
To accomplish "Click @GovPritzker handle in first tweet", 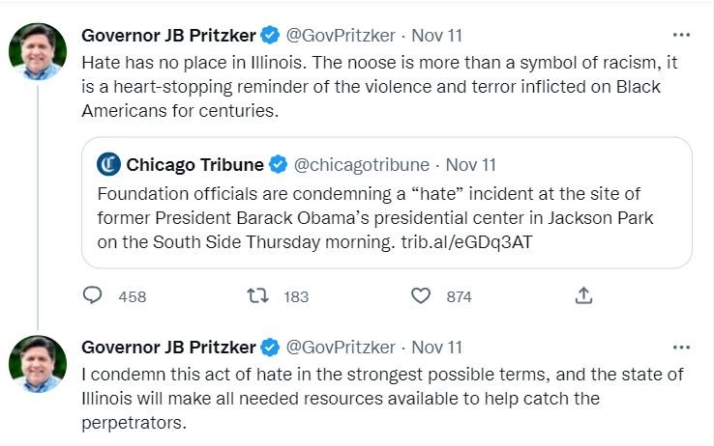I will [x=342, y=36].
